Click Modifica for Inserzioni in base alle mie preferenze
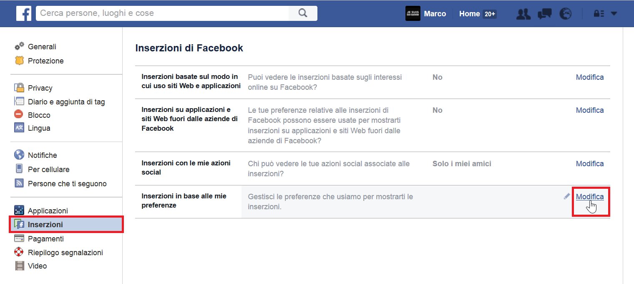This screenshot has height=284, width=634. [x=590, y=197]
